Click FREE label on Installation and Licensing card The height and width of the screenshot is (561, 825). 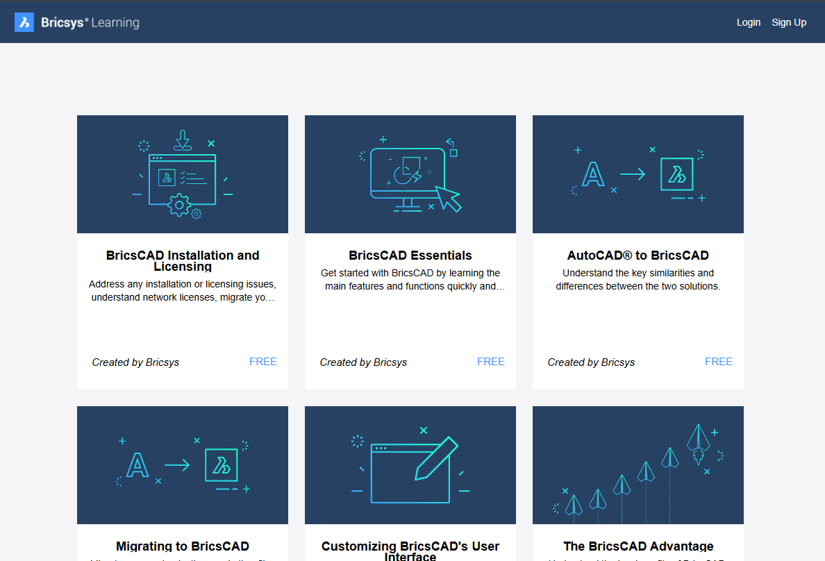click(263, 362)
